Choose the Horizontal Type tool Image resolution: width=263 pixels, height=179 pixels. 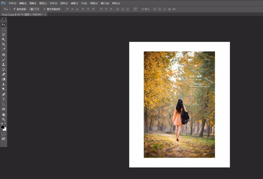(x=4, y=99)
